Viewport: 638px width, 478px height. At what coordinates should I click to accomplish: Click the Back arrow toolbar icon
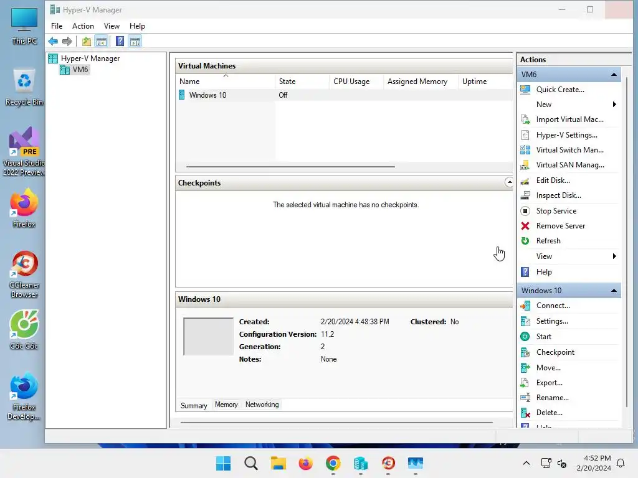[53, 41]
